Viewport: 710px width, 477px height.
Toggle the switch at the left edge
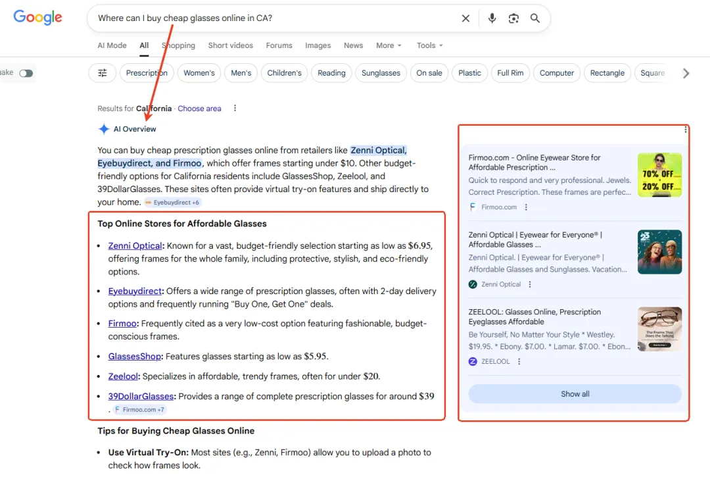coord(26,74)
